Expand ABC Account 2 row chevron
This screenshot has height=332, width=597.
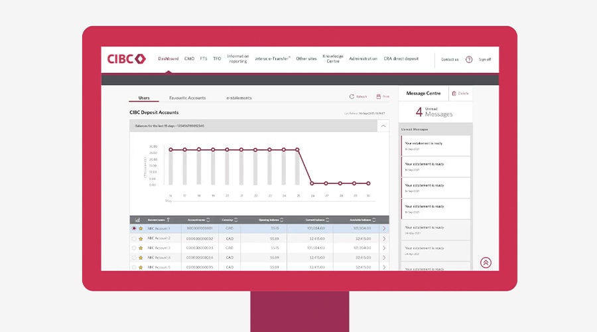pyautogui.click(x=384, y=238)
